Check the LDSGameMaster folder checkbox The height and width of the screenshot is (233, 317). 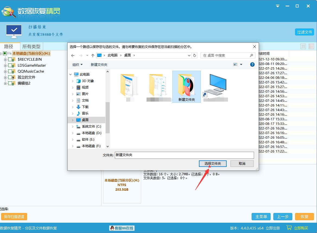coord(10,65)
